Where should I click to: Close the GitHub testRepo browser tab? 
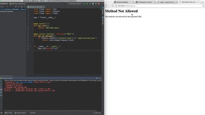pos(133,2)
